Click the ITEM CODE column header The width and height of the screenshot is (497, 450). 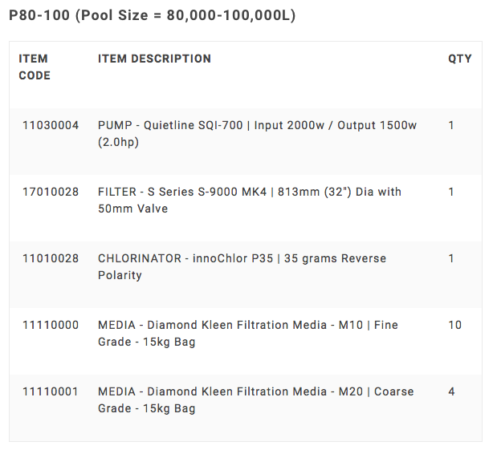click(34, 67)
